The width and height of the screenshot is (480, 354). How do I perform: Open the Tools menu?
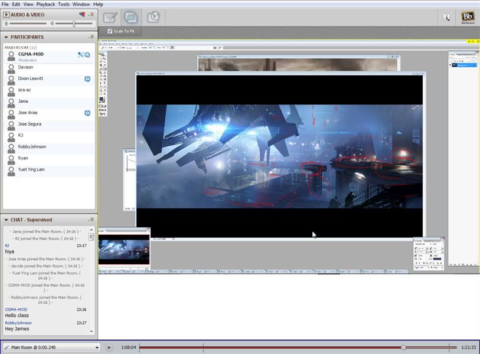(x=64, y=4)
